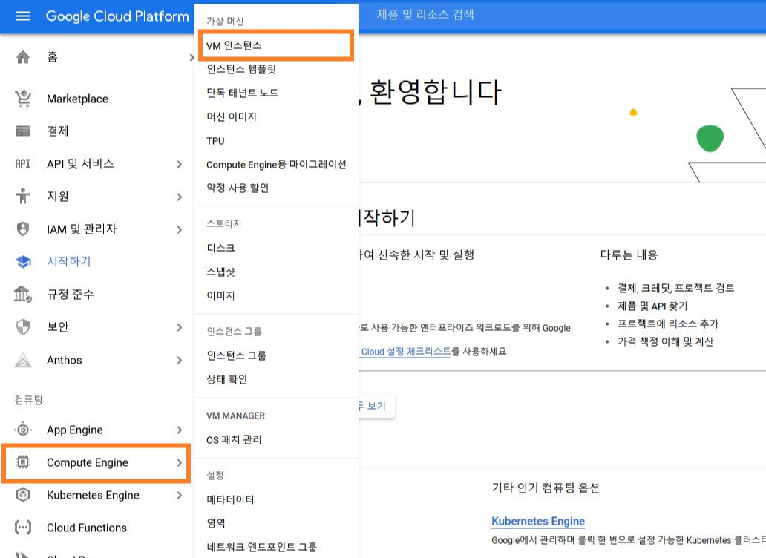Click the 홈 label in sidebar
Viewport: 766px width, 558px height.
pyautogui.click(x=52, y=57)
